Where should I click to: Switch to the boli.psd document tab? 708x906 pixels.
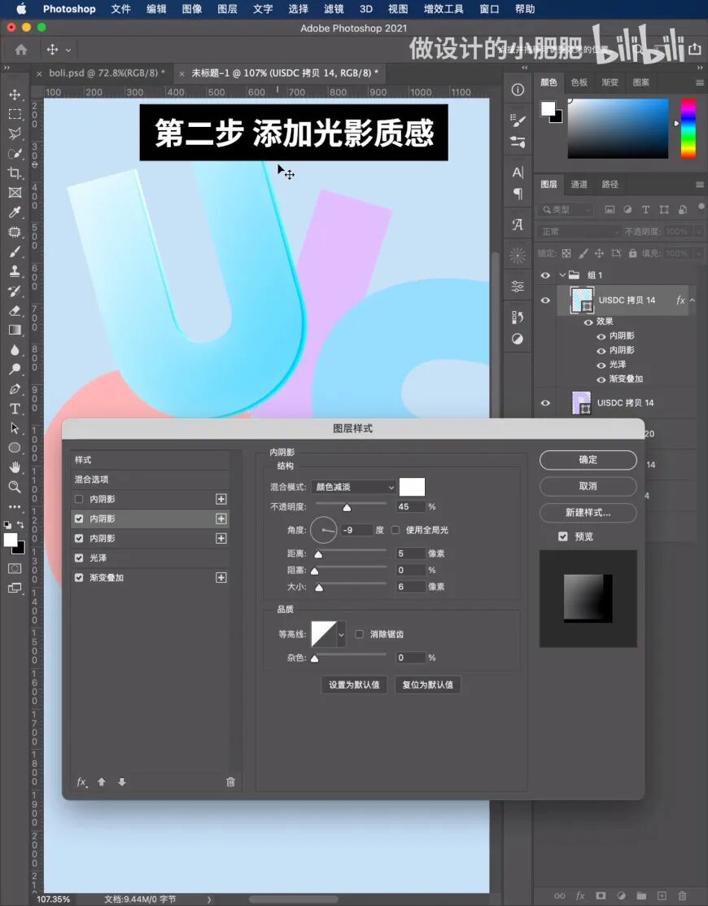107,72
